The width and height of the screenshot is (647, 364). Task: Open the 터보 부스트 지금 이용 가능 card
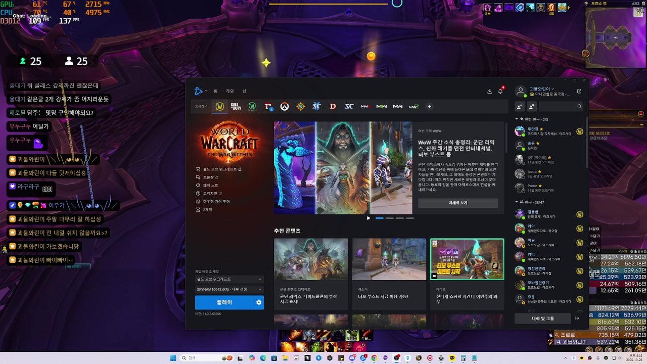tap(389, 274)
